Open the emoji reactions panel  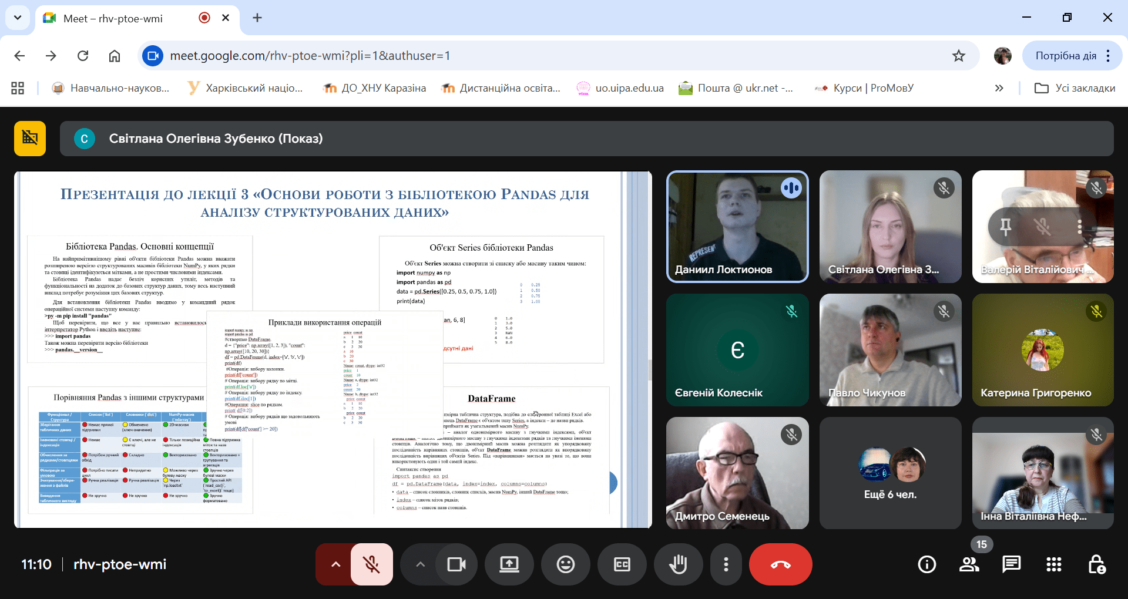(x=565, y=564)
